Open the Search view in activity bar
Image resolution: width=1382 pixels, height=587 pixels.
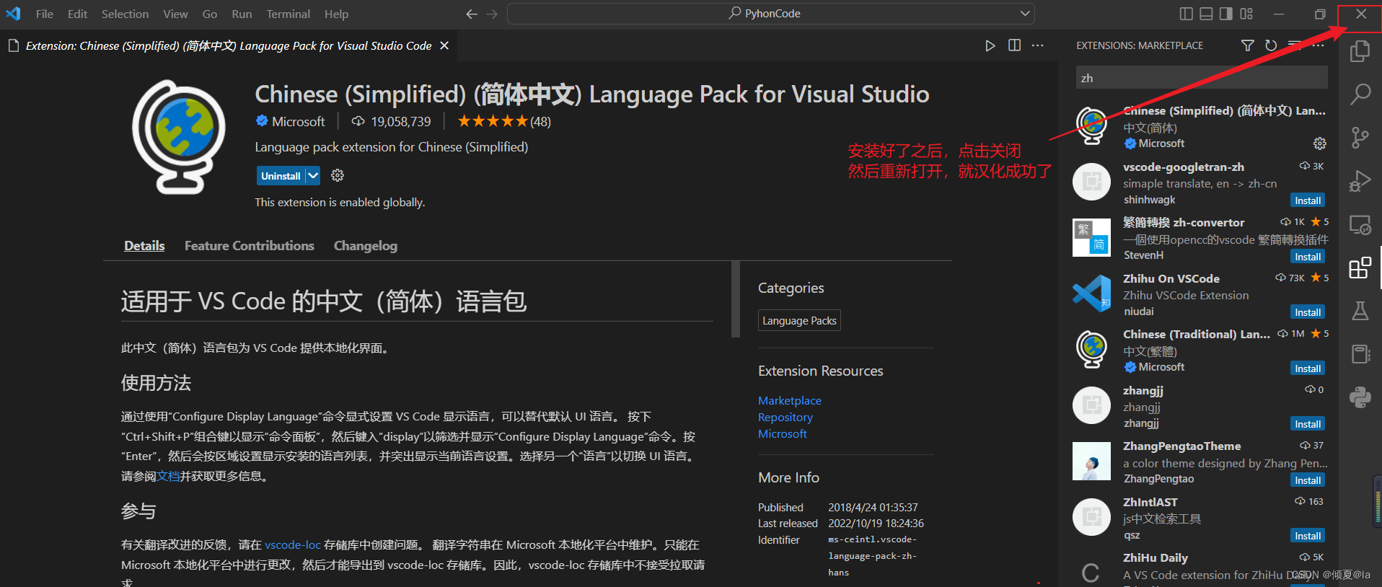point(1360,94)
